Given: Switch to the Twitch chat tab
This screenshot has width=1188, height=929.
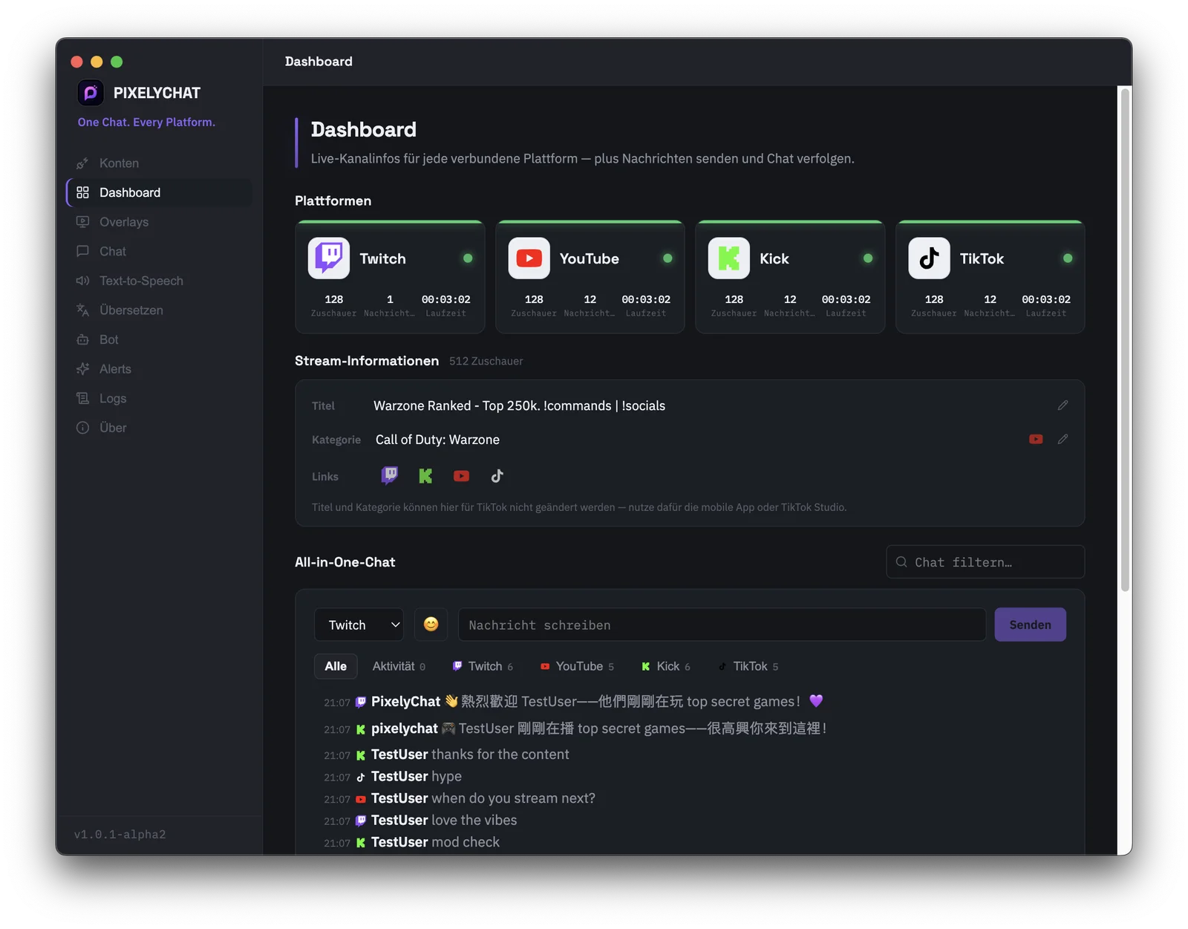Looking at the screenshot, I should 483,666.
